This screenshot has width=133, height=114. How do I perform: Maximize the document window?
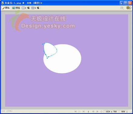[126, 3]
